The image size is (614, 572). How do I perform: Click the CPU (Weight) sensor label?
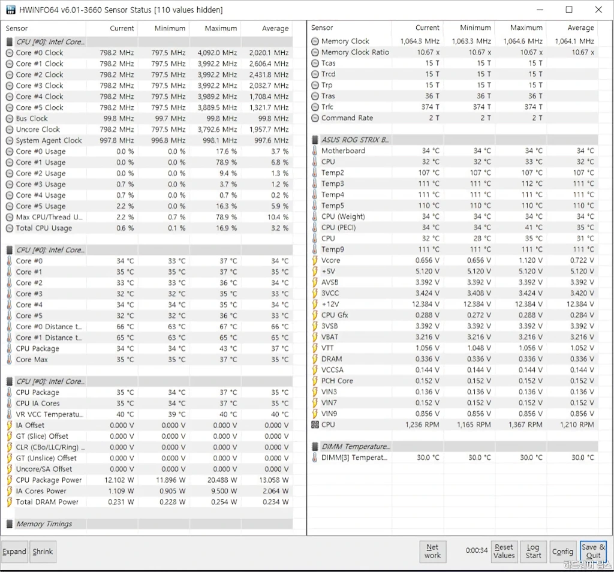coord(343,216)
